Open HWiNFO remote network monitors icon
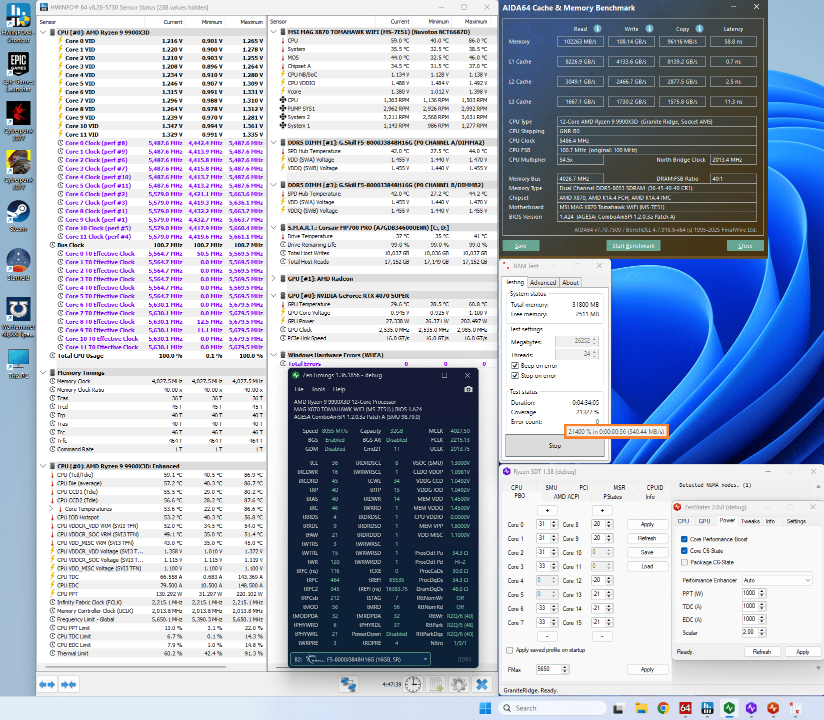The image size is (824, 720). pos(348,684)
